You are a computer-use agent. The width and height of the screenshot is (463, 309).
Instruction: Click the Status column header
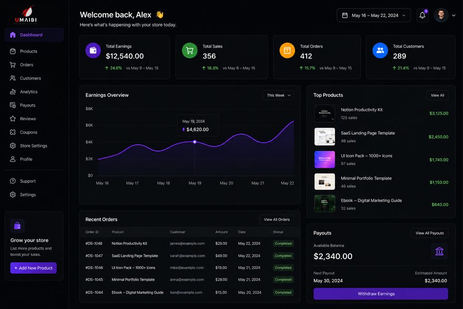coord(278,232)
